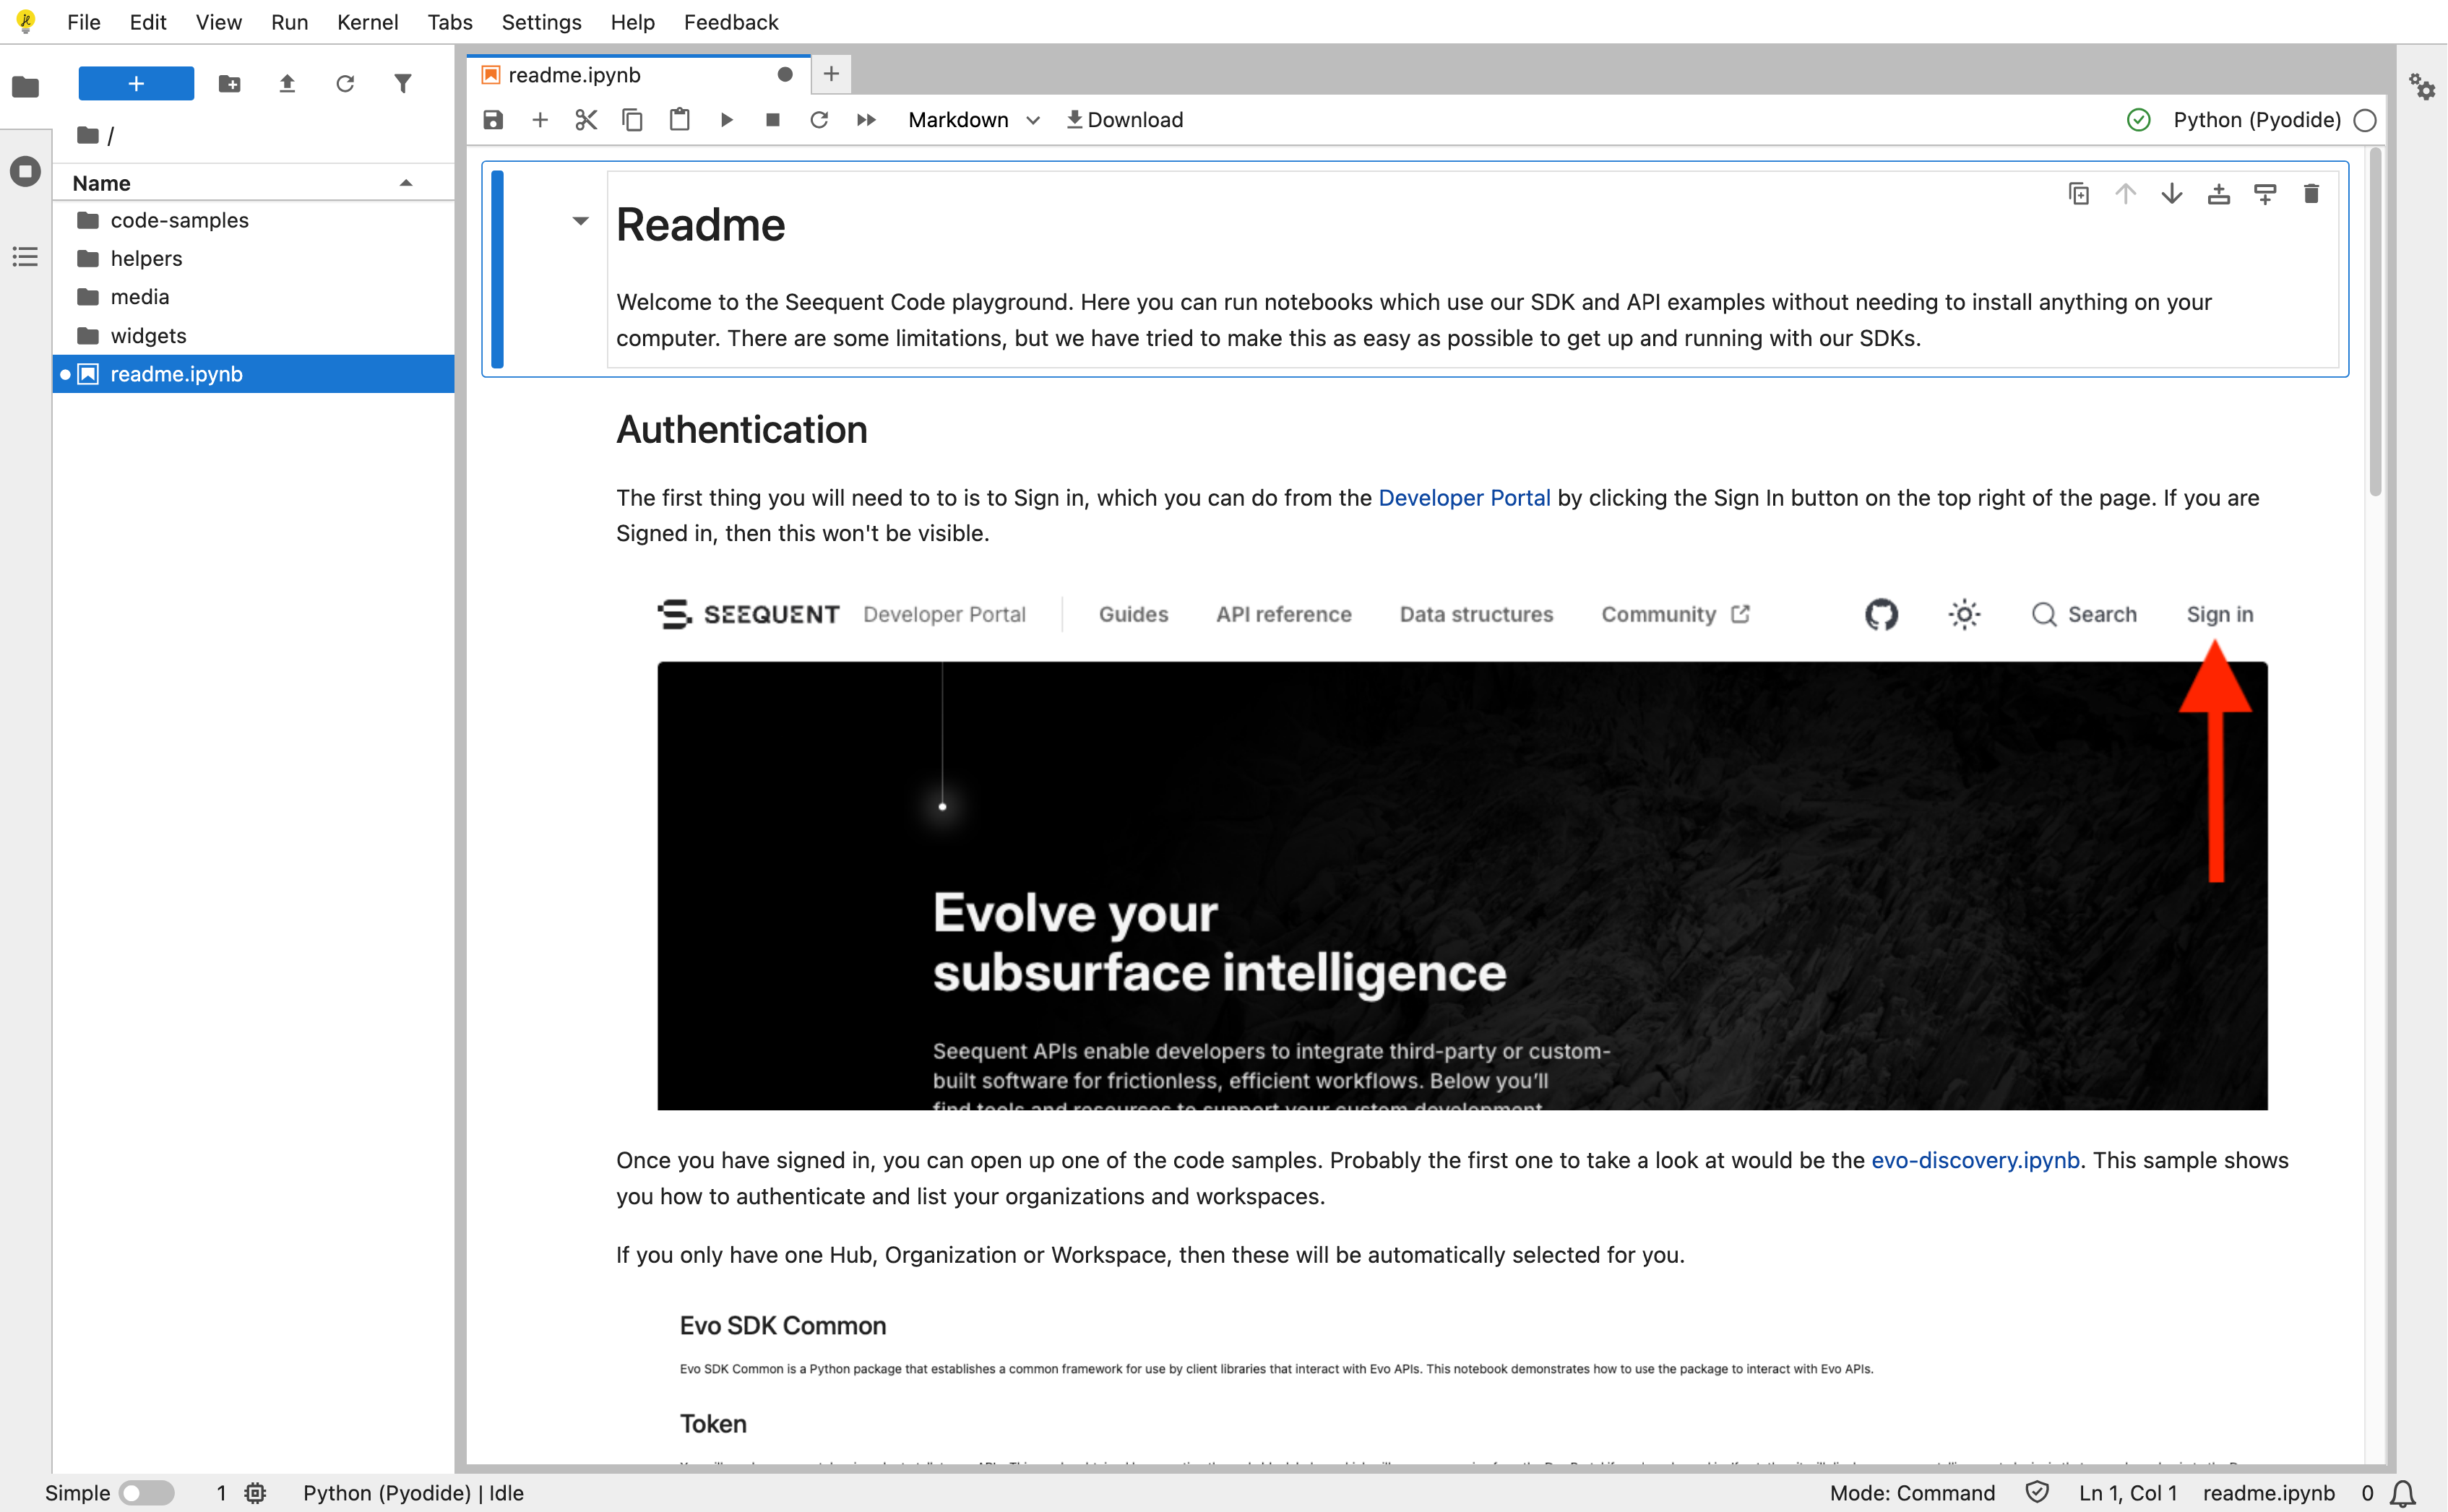
Task: Interrupt the kernel with the stop icon
Action: pos(772,120)
